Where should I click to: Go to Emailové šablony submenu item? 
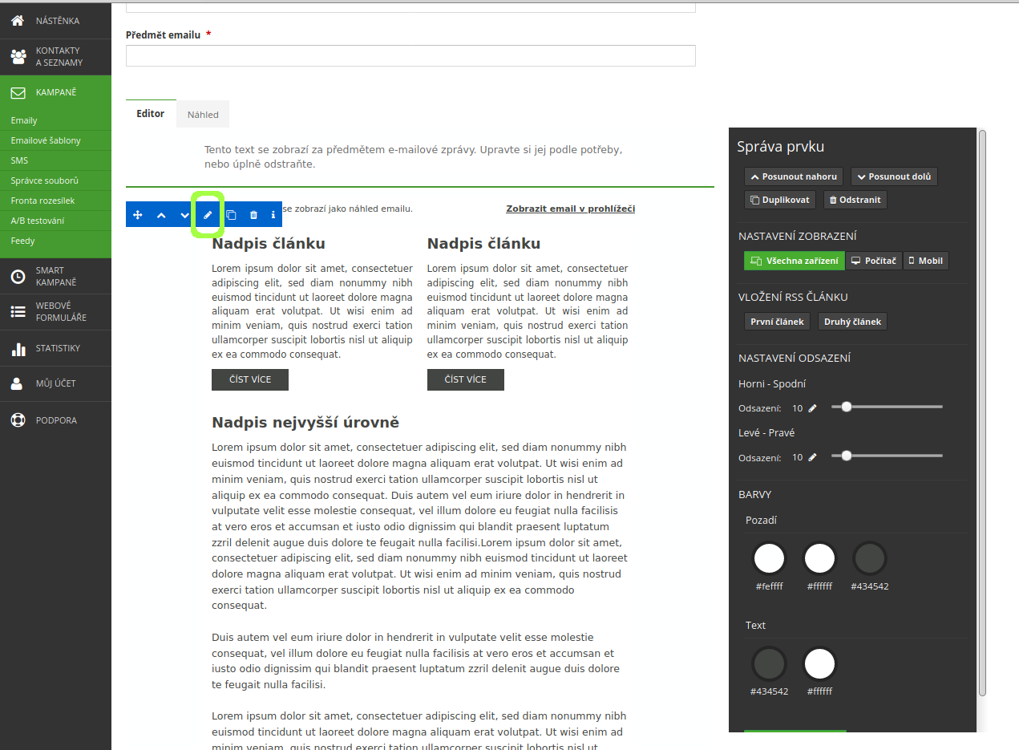point(55,140)
